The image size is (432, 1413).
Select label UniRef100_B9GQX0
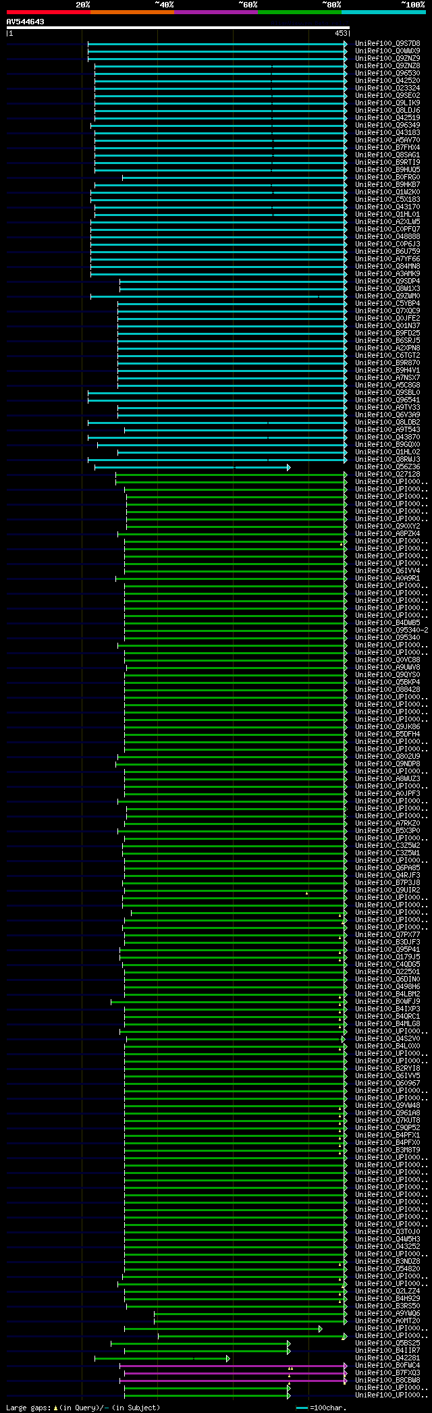387,445
